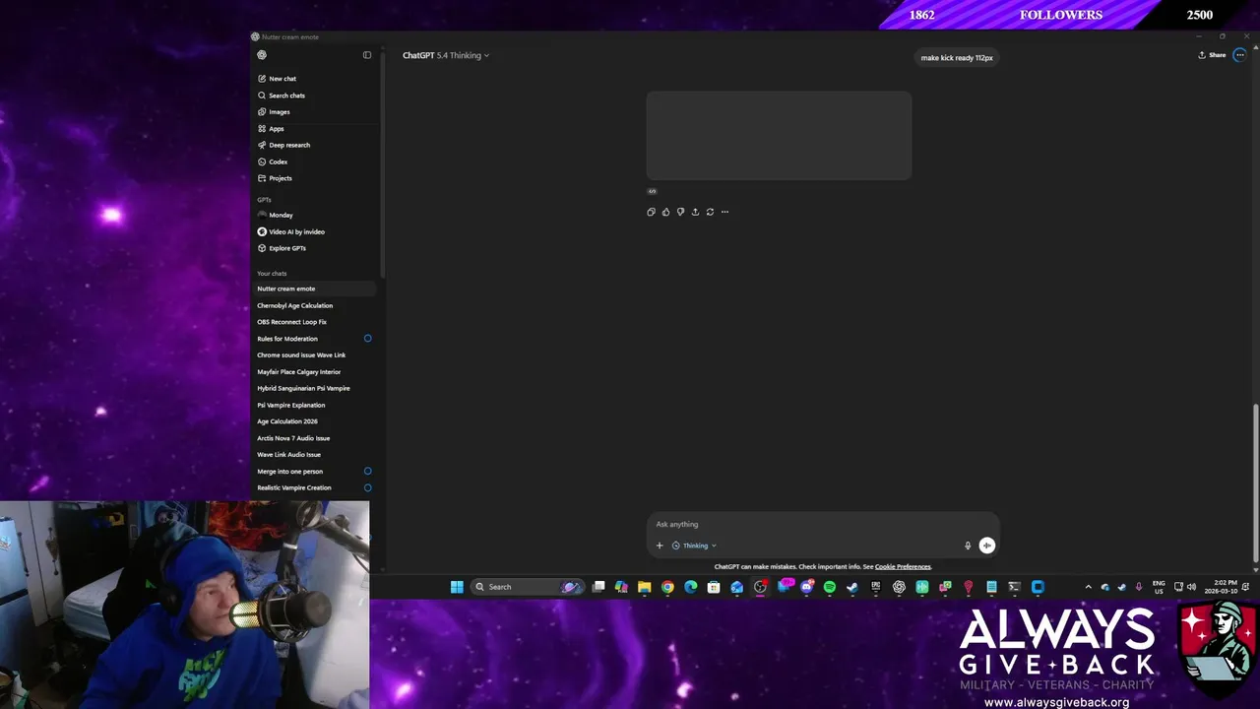Regenerate the response
1260x709 pixels.
[710, 212]
